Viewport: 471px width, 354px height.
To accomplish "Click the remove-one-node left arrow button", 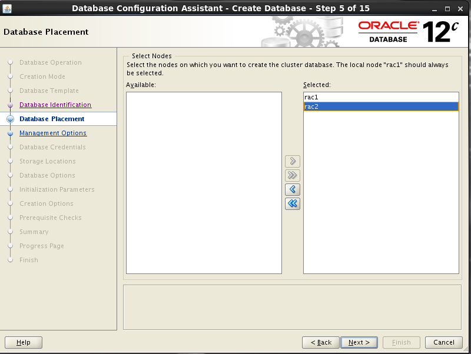I will pyautogui.click(x=292, y=189).
